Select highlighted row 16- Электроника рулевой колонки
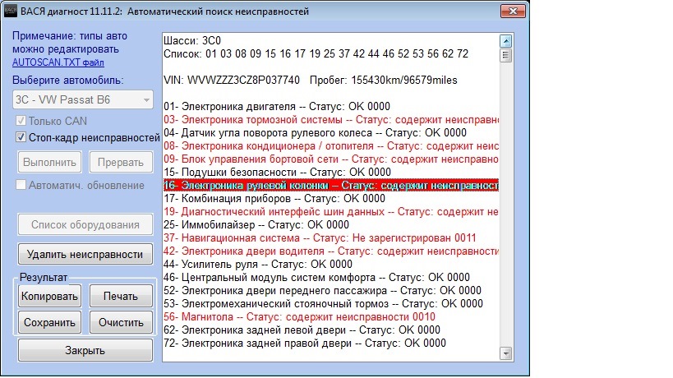 point(331,186)
